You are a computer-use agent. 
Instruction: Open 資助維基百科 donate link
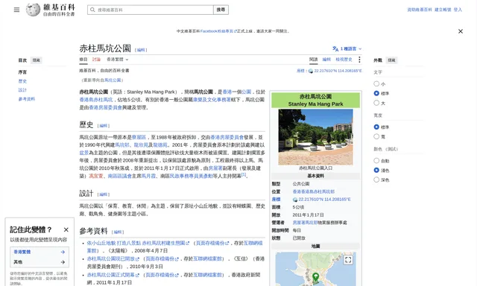(420, 10)
